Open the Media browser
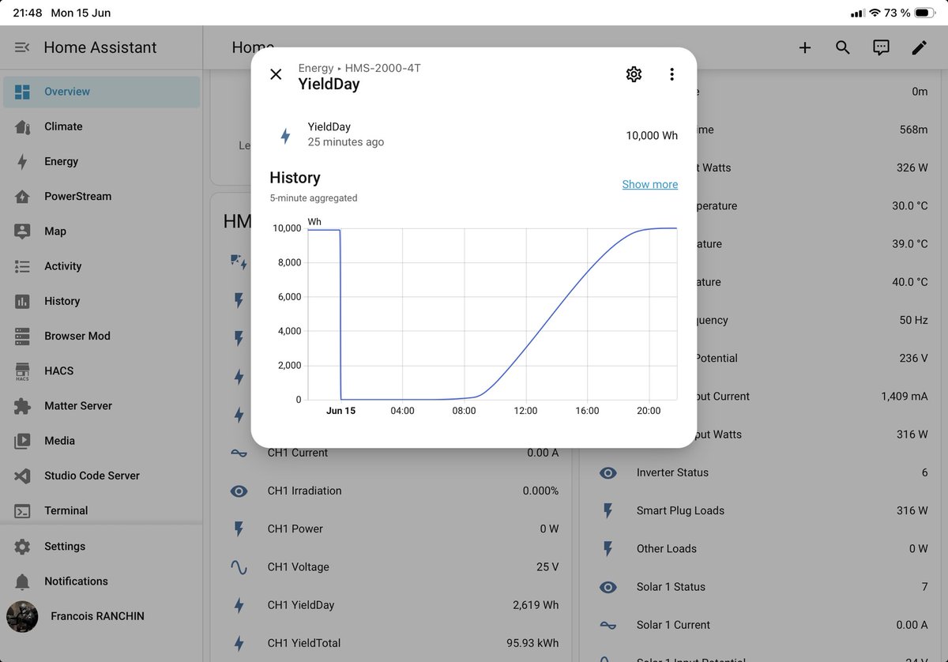The width and height of the screenshot is (948, 662). click(101, 441)
